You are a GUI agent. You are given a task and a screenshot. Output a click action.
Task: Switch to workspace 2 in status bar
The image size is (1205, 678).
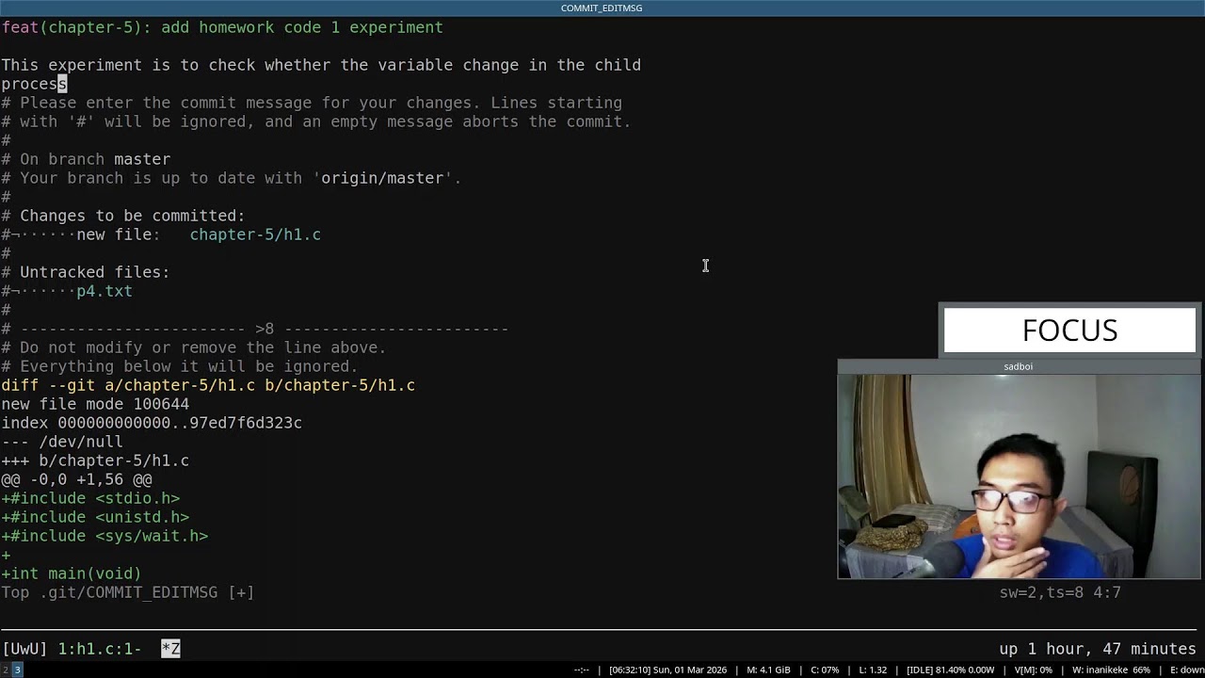coord(5,670)
